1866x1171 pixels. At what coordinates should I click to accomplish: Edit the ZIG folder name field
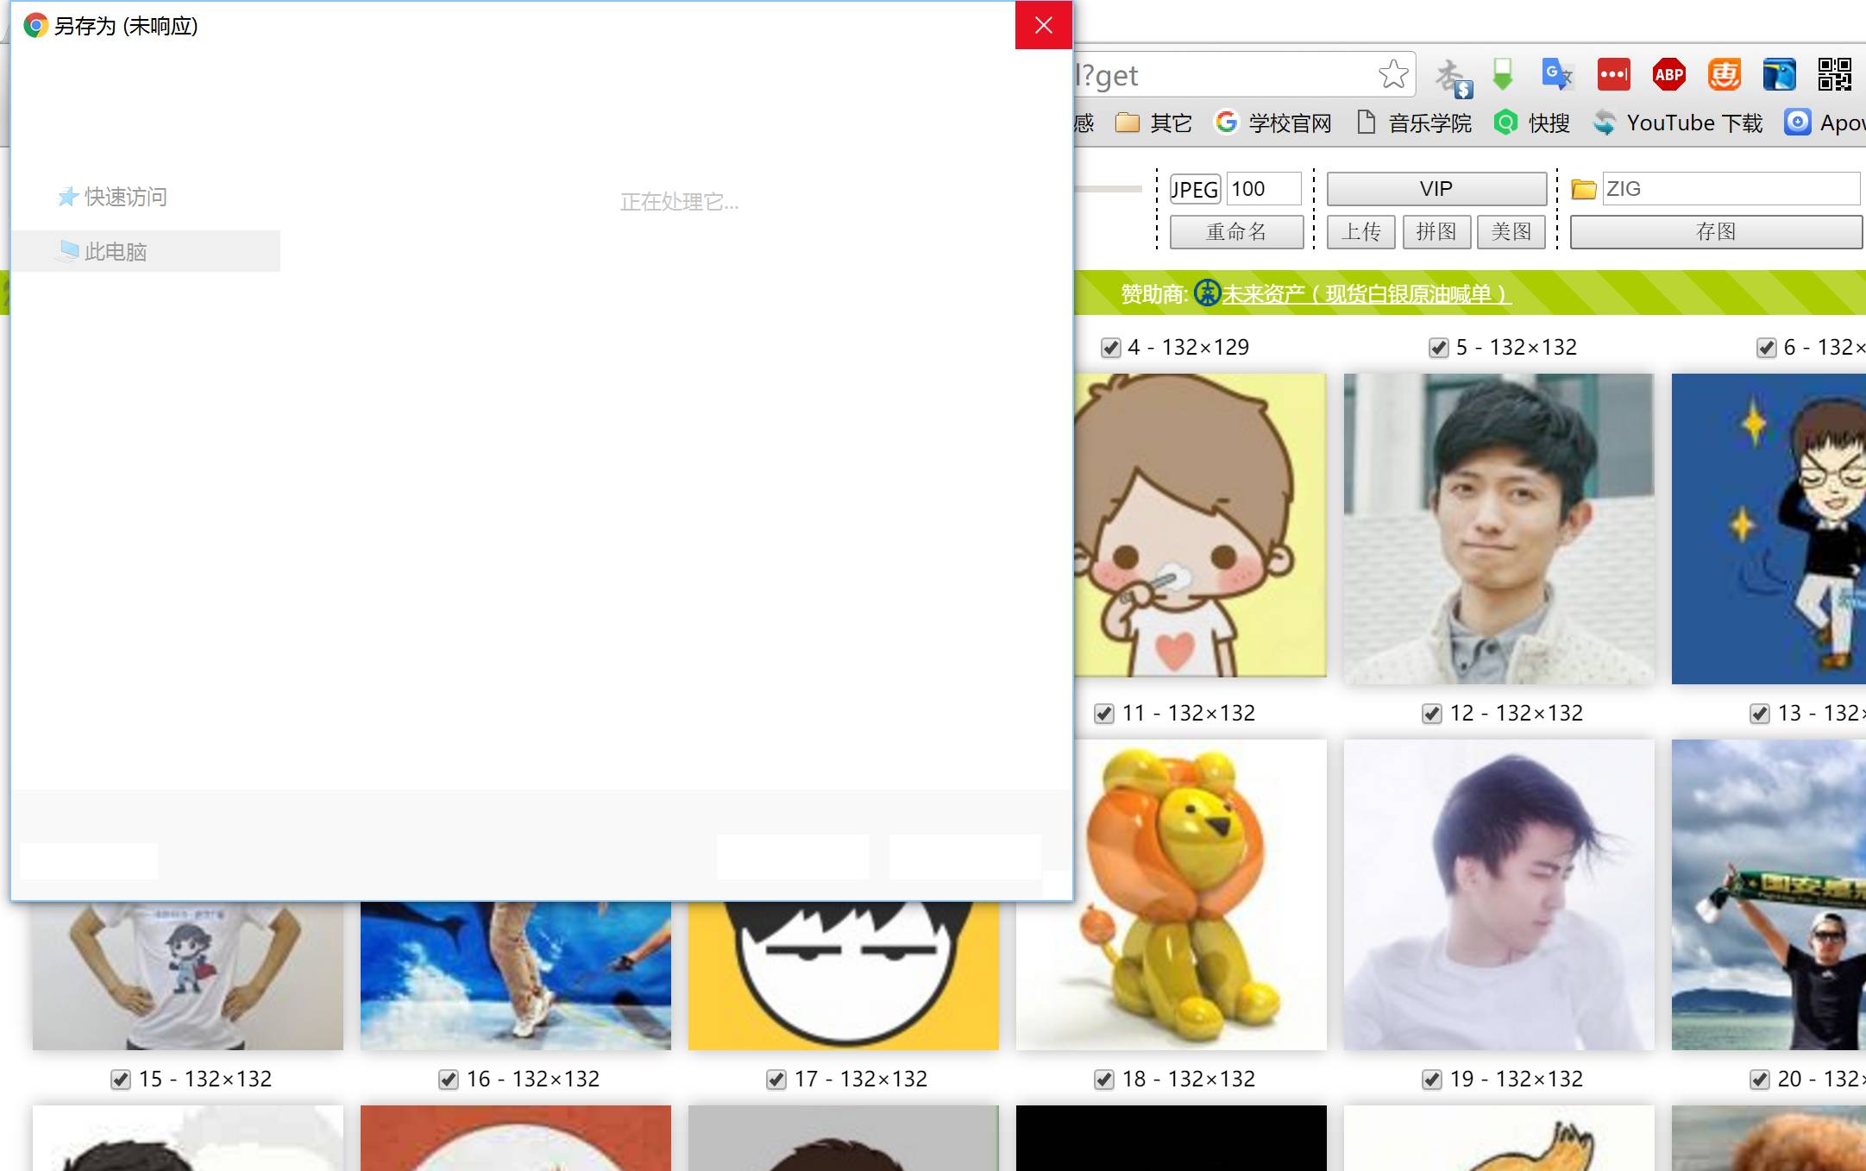click(1731, 189)
